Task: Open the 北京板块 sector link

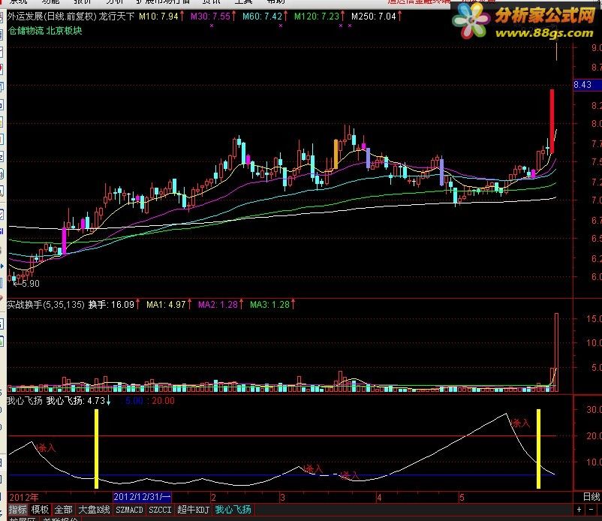Action: pyautogui.click(x=65, y=31)
